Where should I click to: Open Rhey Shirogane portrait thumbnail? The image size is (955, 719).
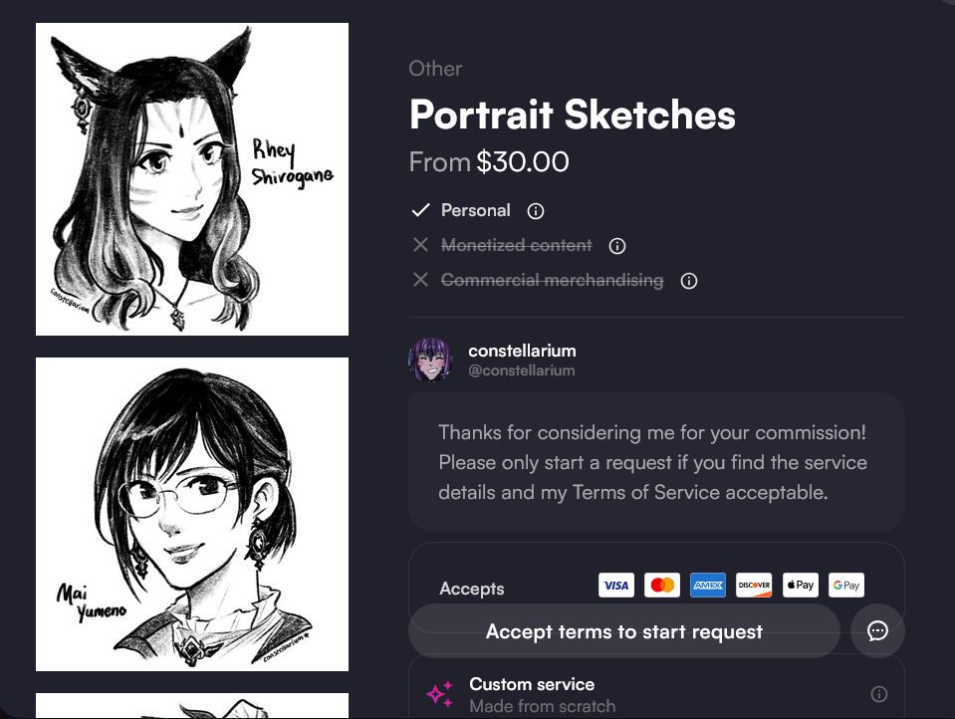tap(192, 179)
